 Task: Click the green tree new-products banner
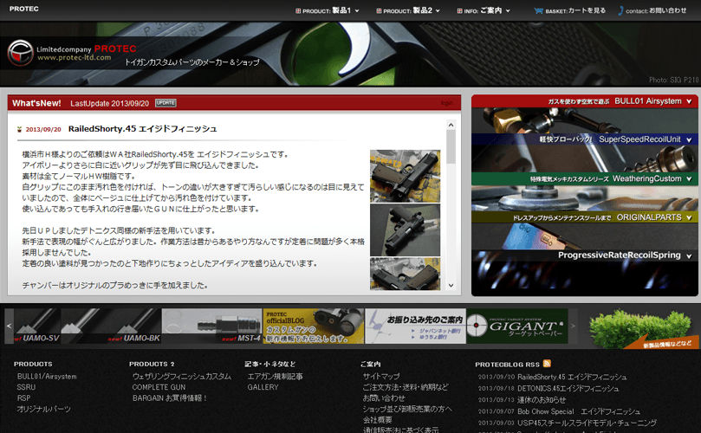point(643,328)
